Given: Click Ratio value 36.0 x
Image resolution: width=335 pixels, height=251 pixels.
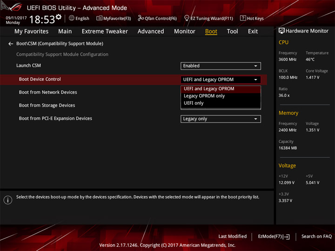Looking at the screenshot, I should (x=284, y=95).
